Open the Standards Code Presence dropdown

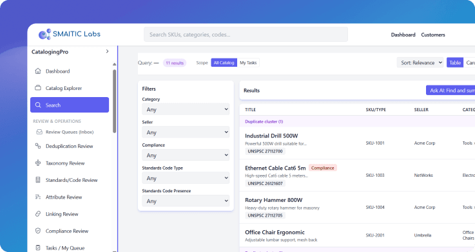186,201
